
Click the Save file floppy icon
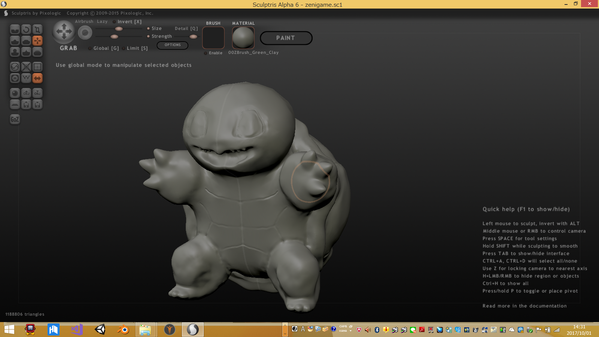tap(37, 104)
